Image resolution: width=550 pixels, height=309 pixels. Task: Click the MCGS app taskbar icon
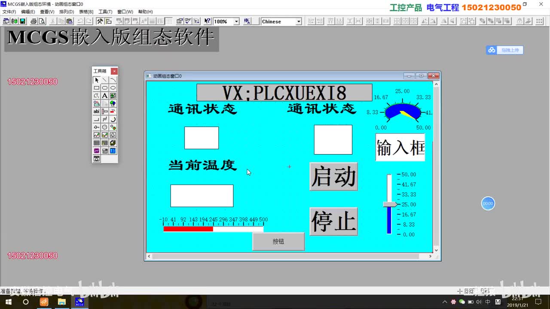pos(79,302)
